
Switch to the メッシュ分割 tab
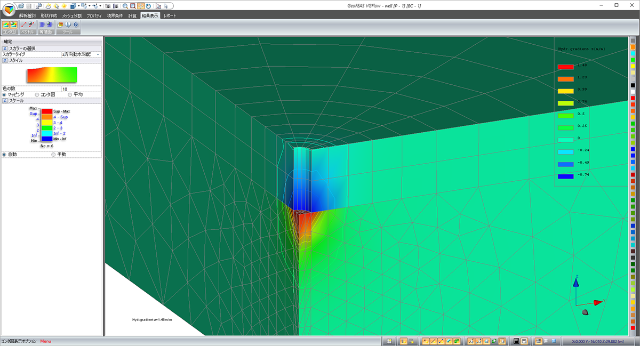tap(71, 15)
